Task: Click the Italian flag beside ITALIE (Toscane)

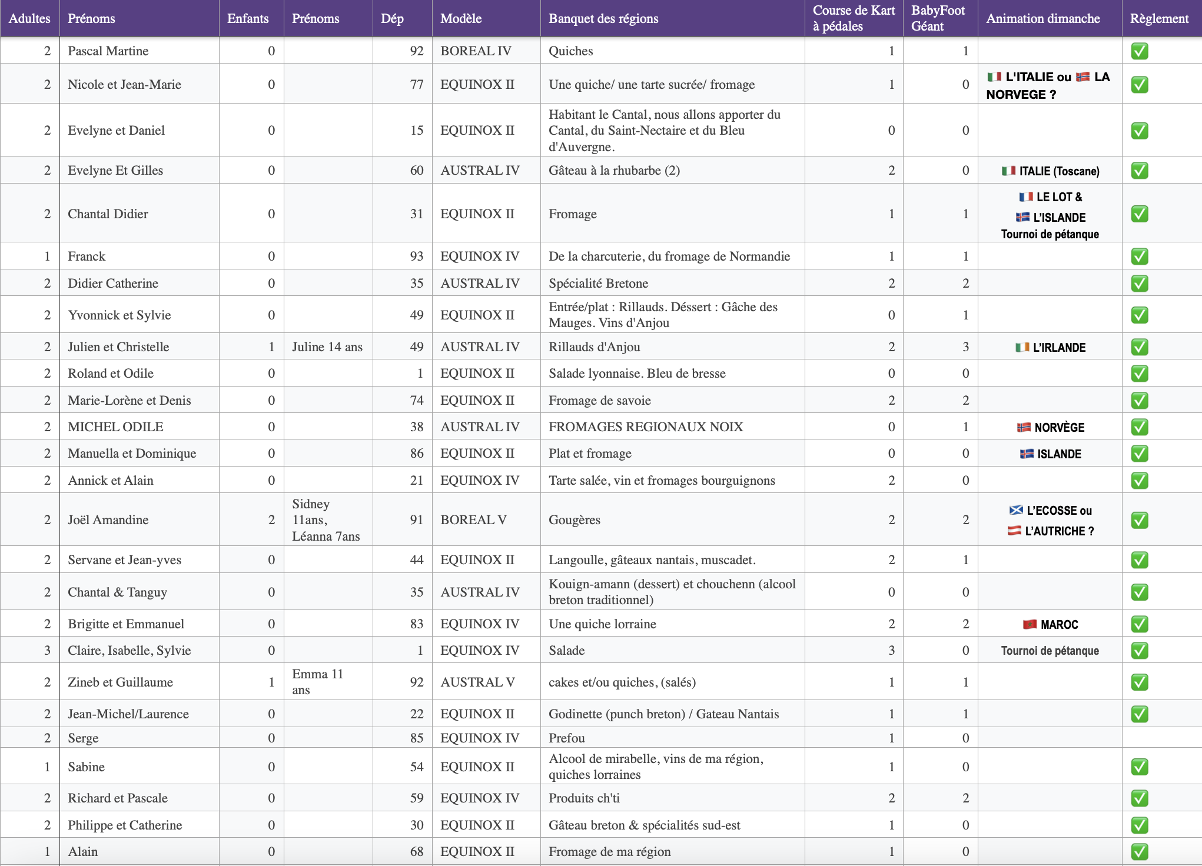Action: click(1009, 171)
